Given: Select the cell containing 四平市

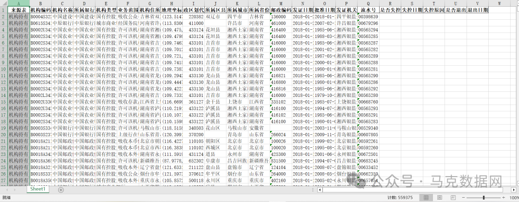Looking at the screenshot, I should pos(237,16).
